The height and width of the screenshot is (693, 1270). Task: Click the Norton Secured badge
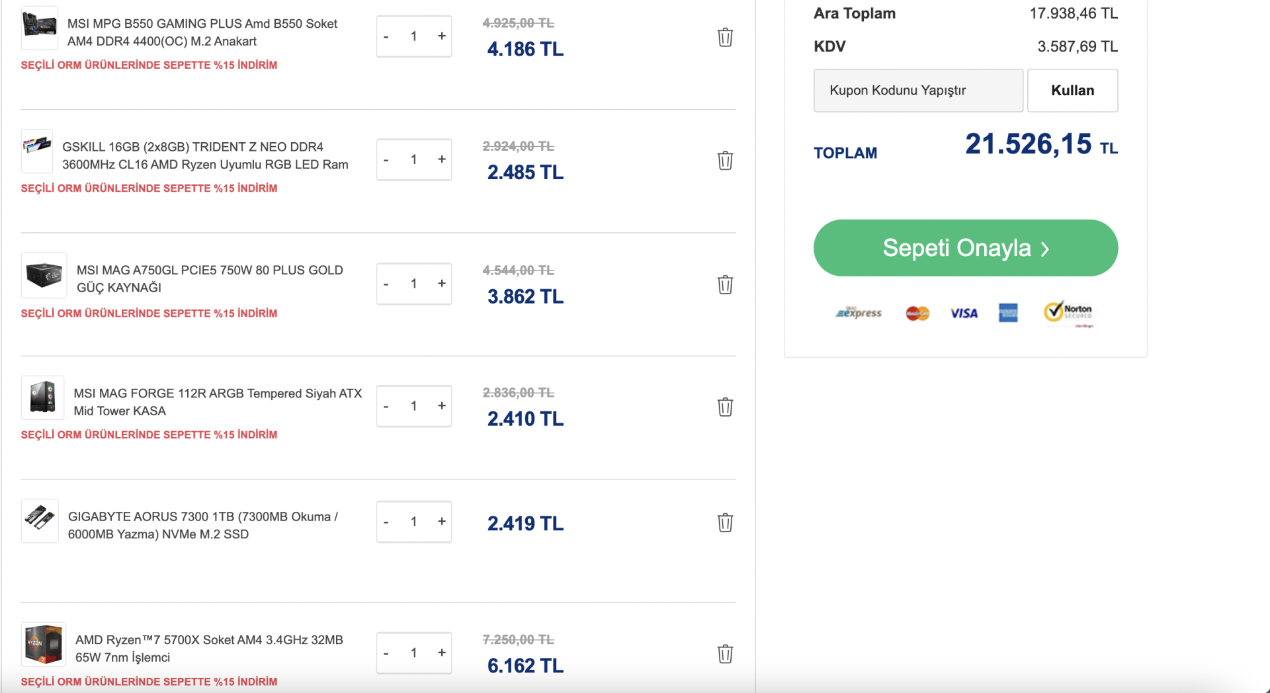click(x=1069, y=313)
